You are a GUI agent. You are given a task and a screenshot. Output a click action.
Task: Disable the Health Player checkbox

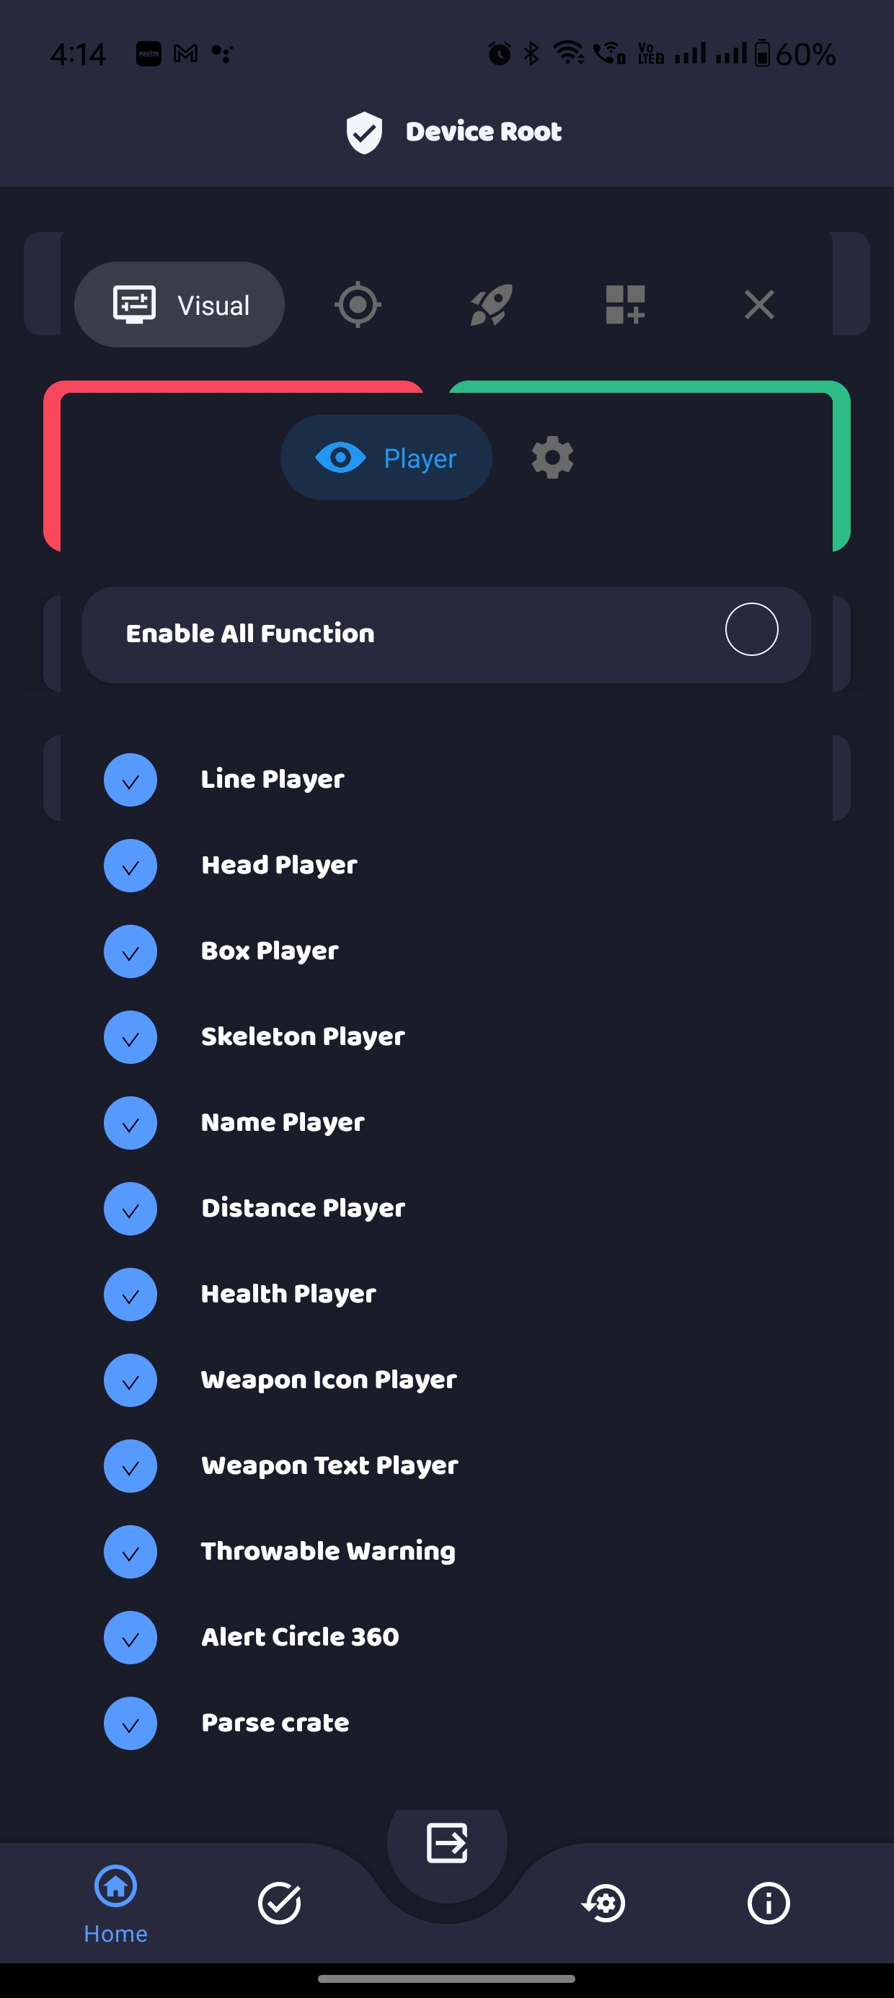(x=130, y=1295)
